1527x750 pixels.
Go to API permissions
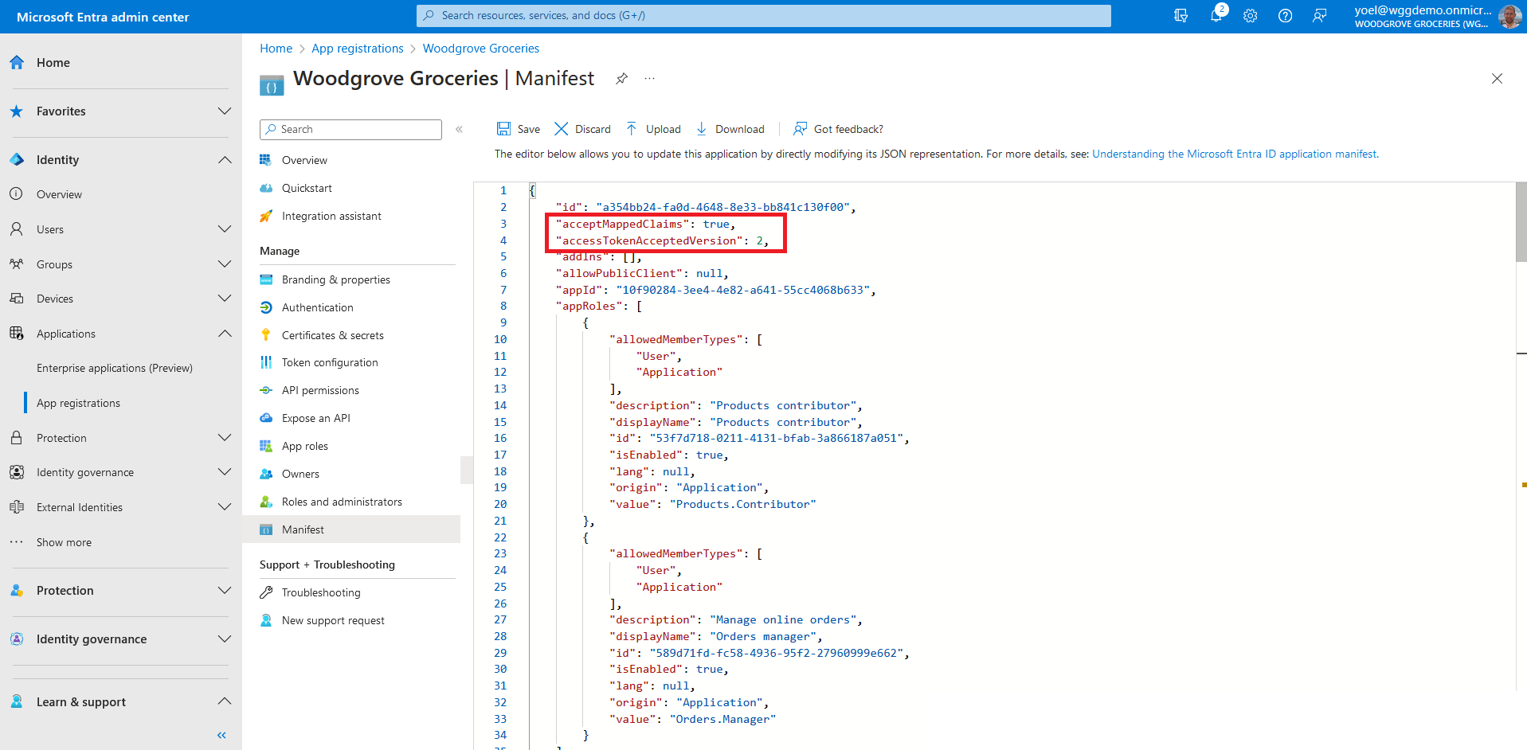(319, 390)
